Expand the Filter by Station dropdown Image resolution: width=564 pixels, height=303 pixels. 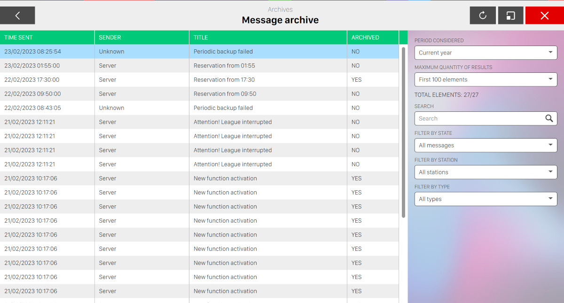(486, 172)
